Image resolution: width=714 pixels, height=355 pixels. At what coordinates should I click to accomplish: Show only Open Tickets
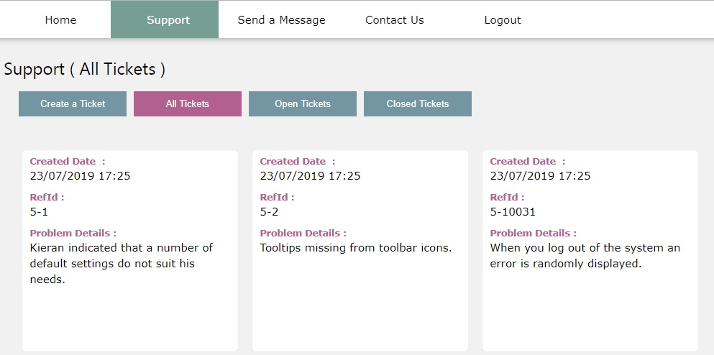tap(303, 103)
